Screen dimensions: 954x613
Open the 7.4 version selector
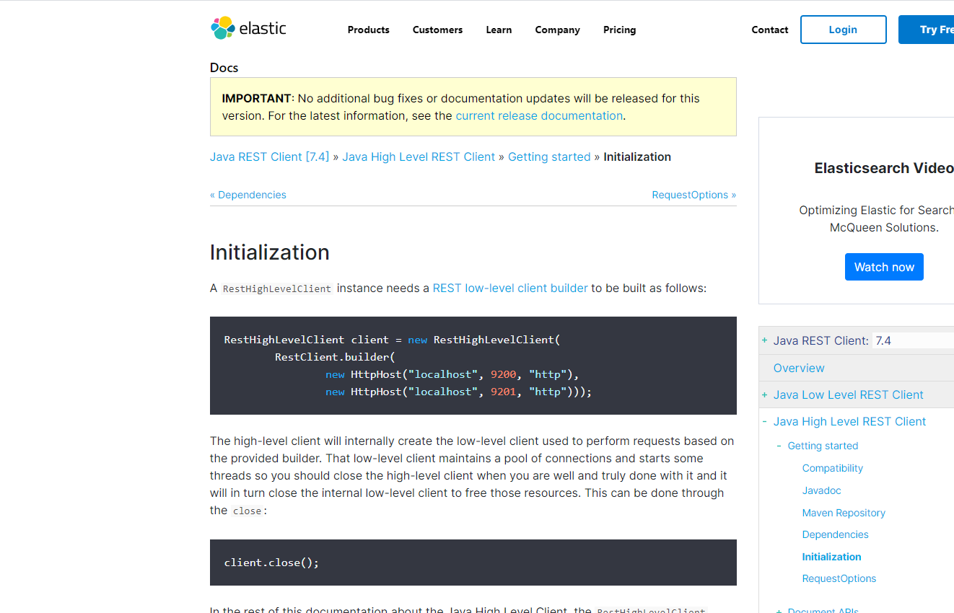tap(913, 340)
